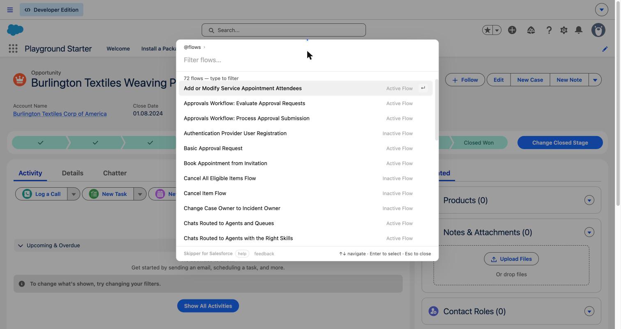Image resolution: width=621 pixels, height=329 pixels.
Task: Open the hamburger menu at top left
Action: click(x=10, y=10)
